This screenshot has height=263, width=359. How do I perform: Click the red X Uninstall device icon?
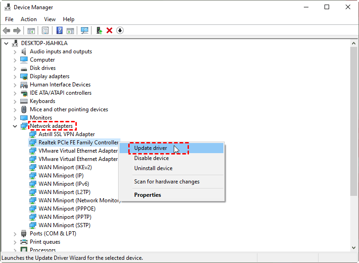coord(109,30)
